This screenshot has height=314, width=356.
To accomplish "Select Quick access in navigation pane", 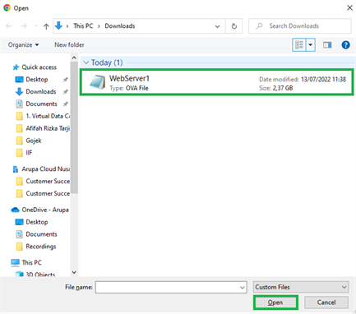I will (39, 67).
